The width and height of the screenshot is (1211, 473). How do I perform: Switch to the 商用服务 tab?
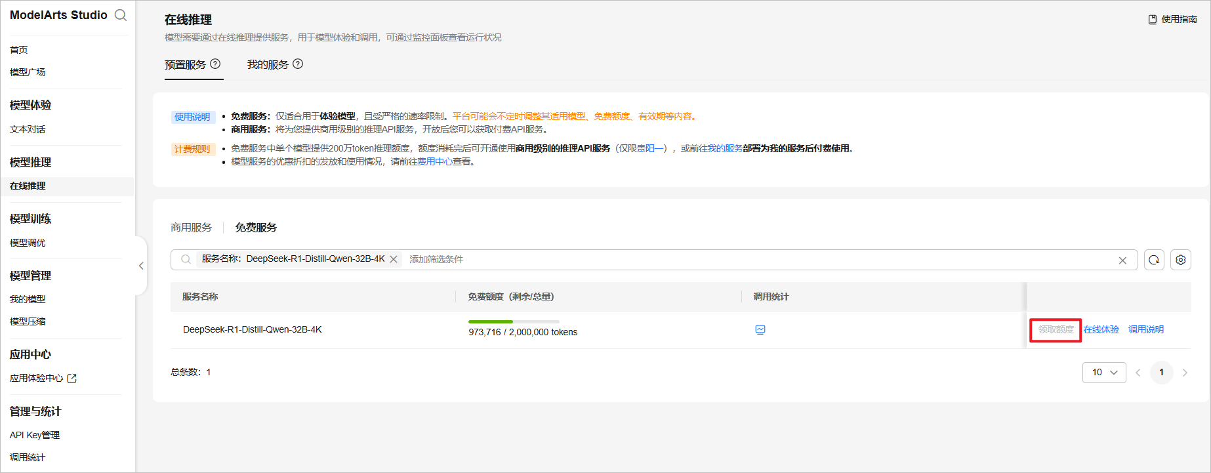191,228
